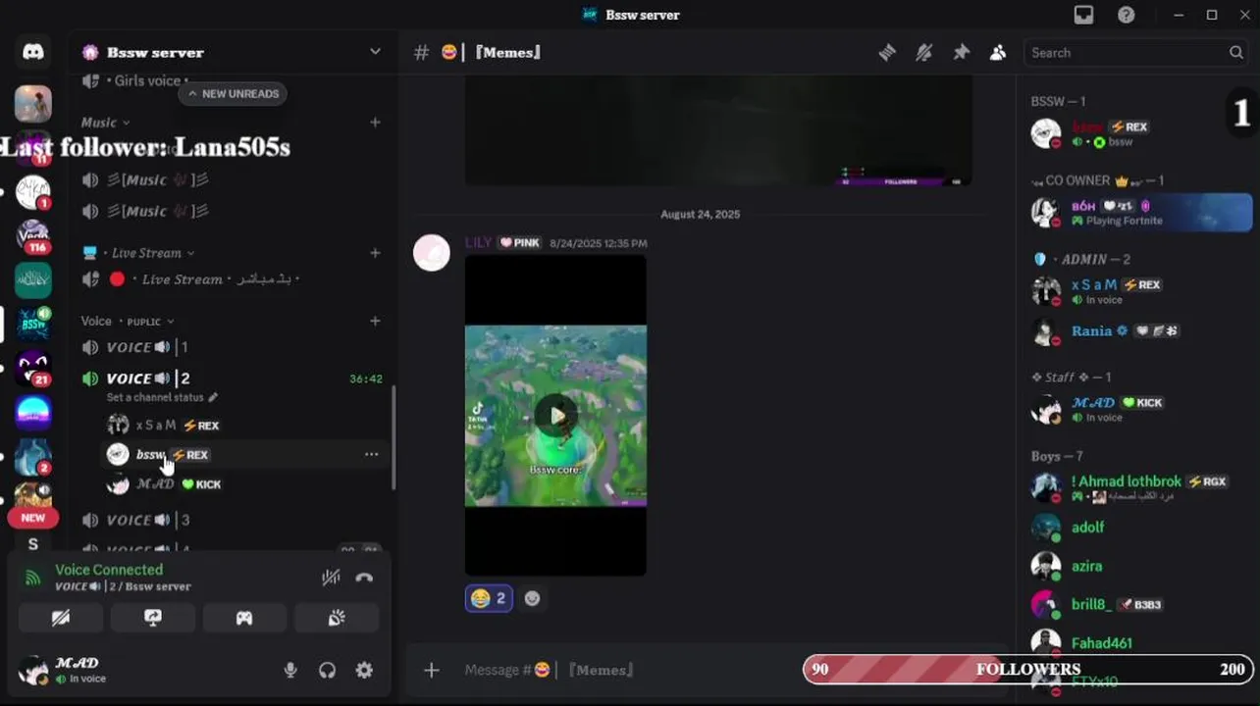Image resolution: width=1260 pixels, height=706 pixels.
Task: Click the Search field in header
Action: tap(1137, 53)
